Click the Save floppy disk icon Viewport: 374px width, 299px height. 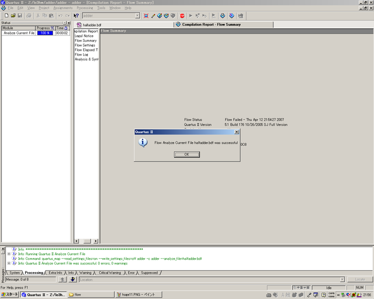click(x=20, y=16)
